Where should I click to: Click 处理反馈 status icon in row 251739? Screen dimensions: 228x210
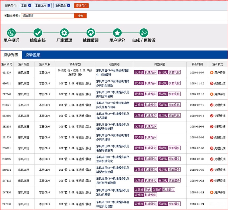click(212, 137)
